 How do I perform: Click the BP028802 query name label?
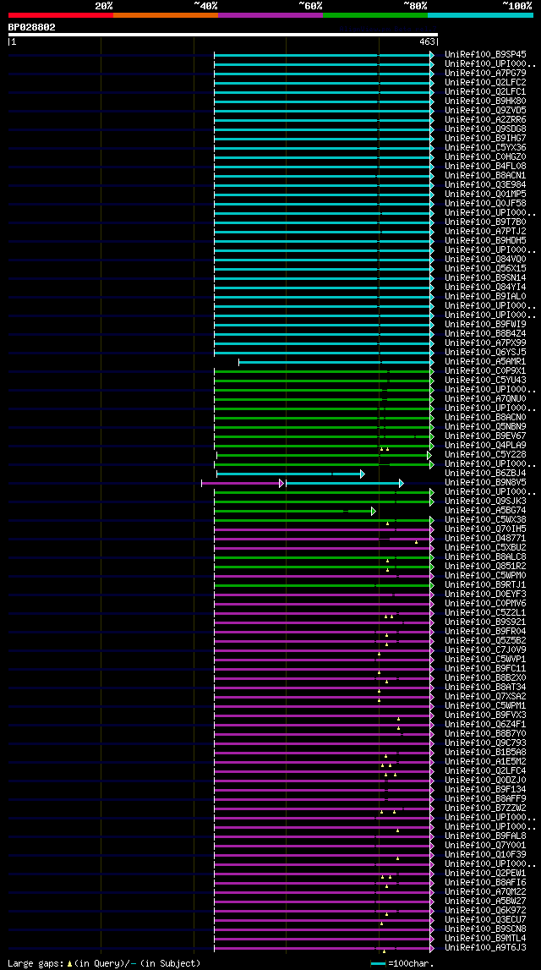click(31, 27)
